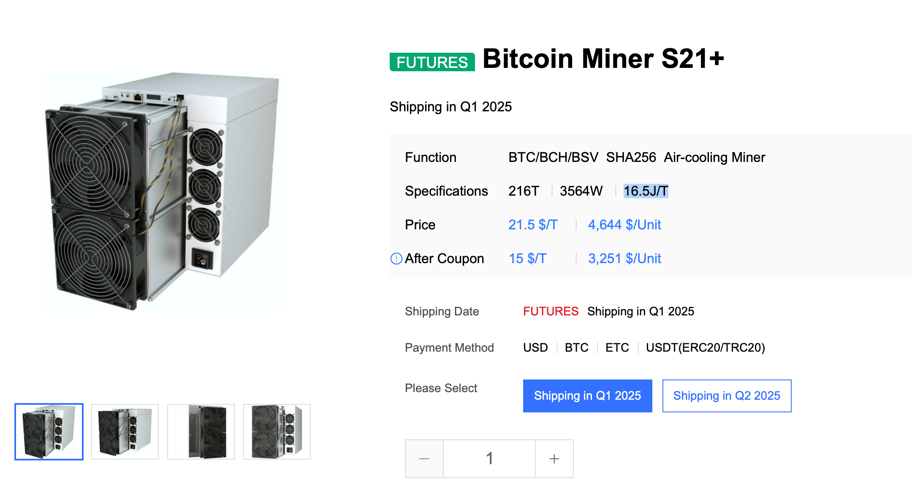Choose Shipping in Q1 2025 option
This screenshot has width=912, height=479.
click(587, 396)
